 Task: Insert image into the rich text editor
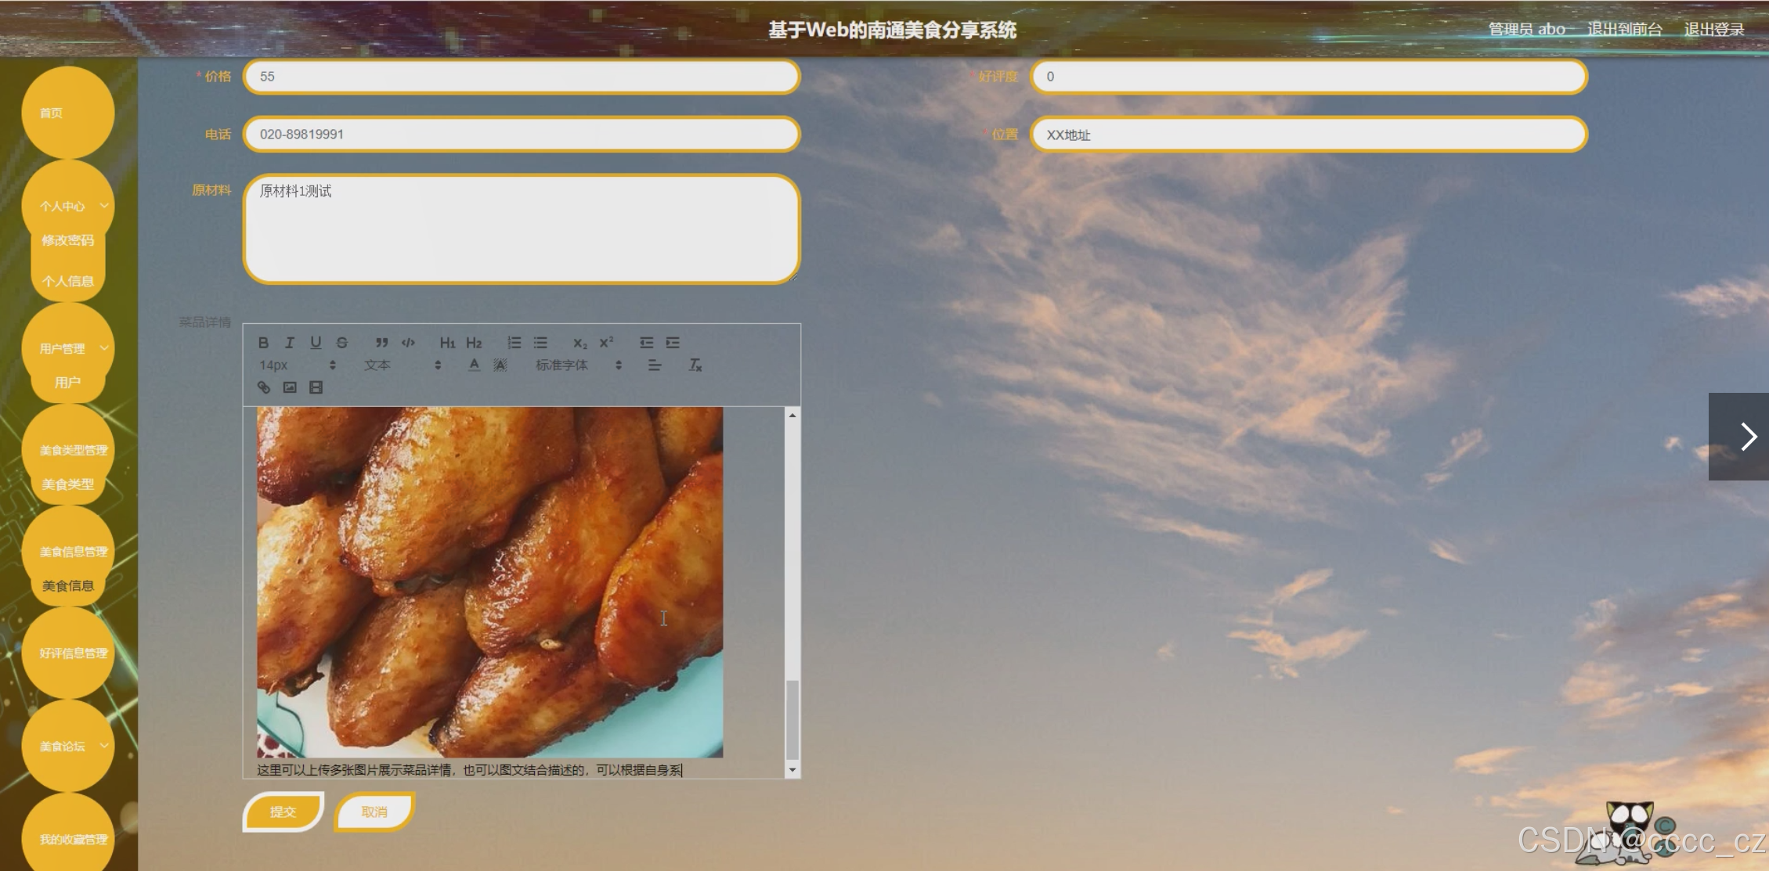290,387
